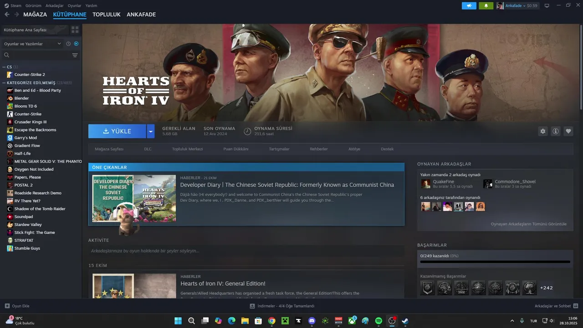583x328 pixels.
Task: Open the Chinese Soviet Republic diary thumbnail
Action: pyautogui.click(x=134, y=199)
